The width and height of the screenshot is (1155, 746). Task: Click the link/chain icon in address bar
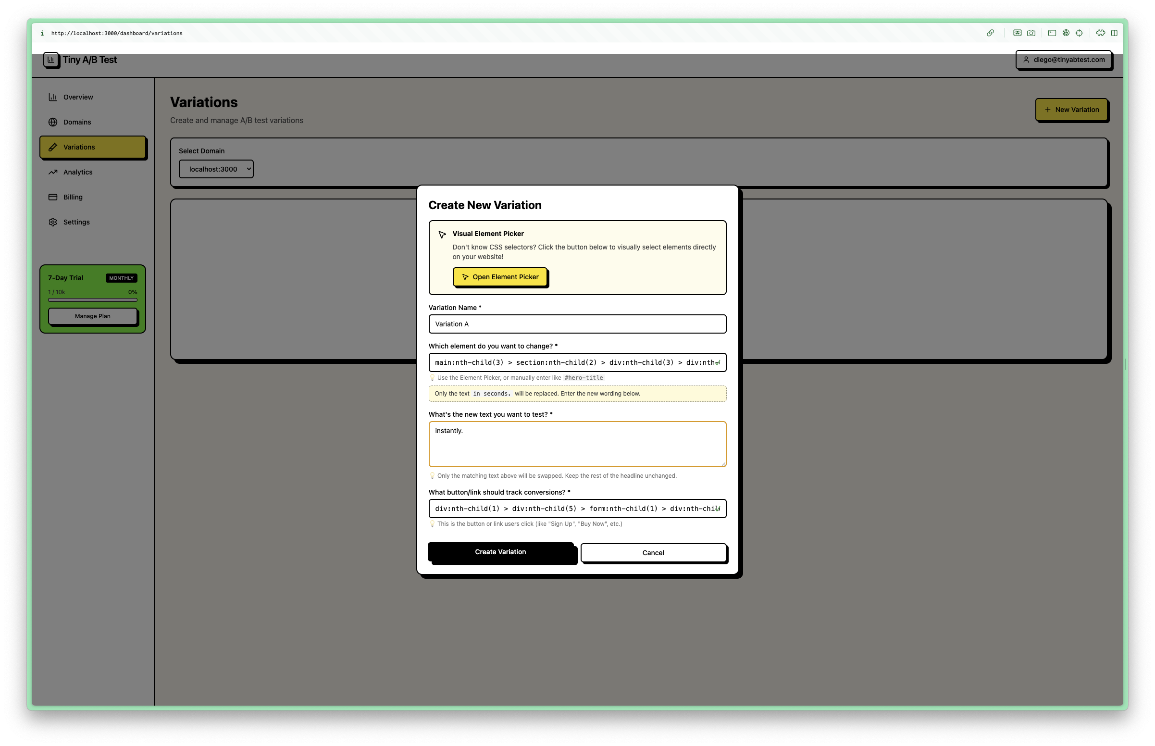[x=990, y=33]
